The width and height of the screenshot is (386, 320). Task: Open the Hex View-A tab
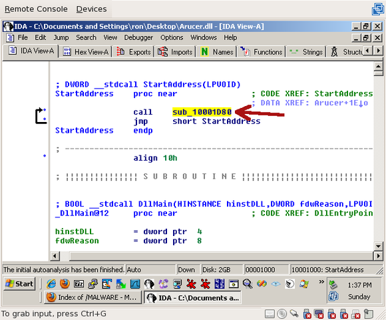tap(86, 52)
